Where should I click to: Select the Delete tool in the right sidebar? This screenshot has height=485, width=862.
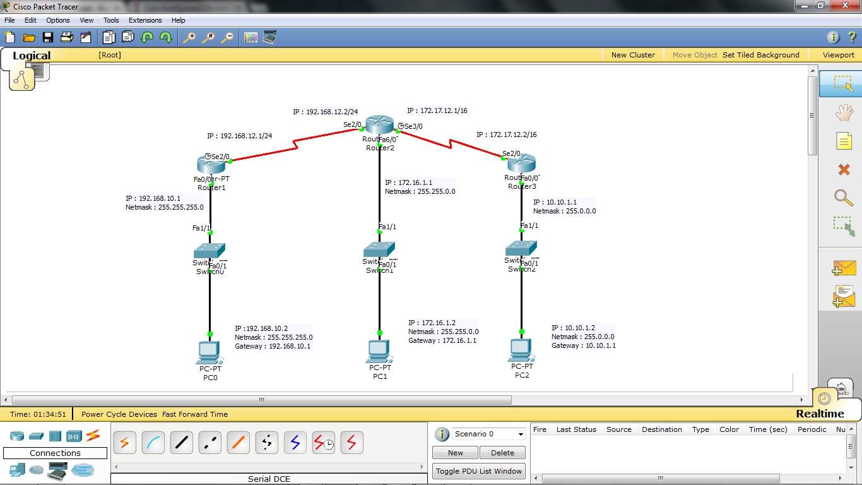point(846,169)
